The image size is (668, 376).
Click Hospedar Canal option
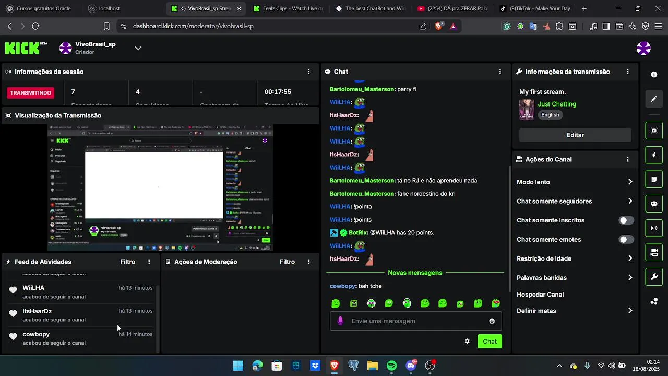point(540,295)
